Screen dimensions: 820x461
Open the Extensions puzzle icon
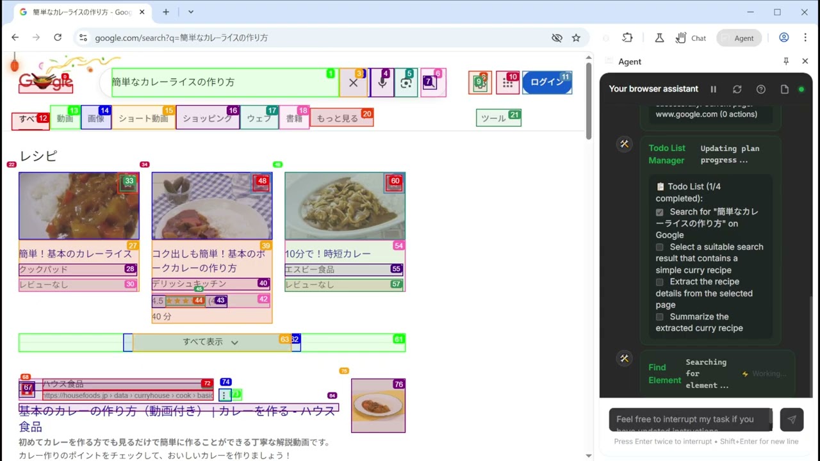click(x=627, y=38)
